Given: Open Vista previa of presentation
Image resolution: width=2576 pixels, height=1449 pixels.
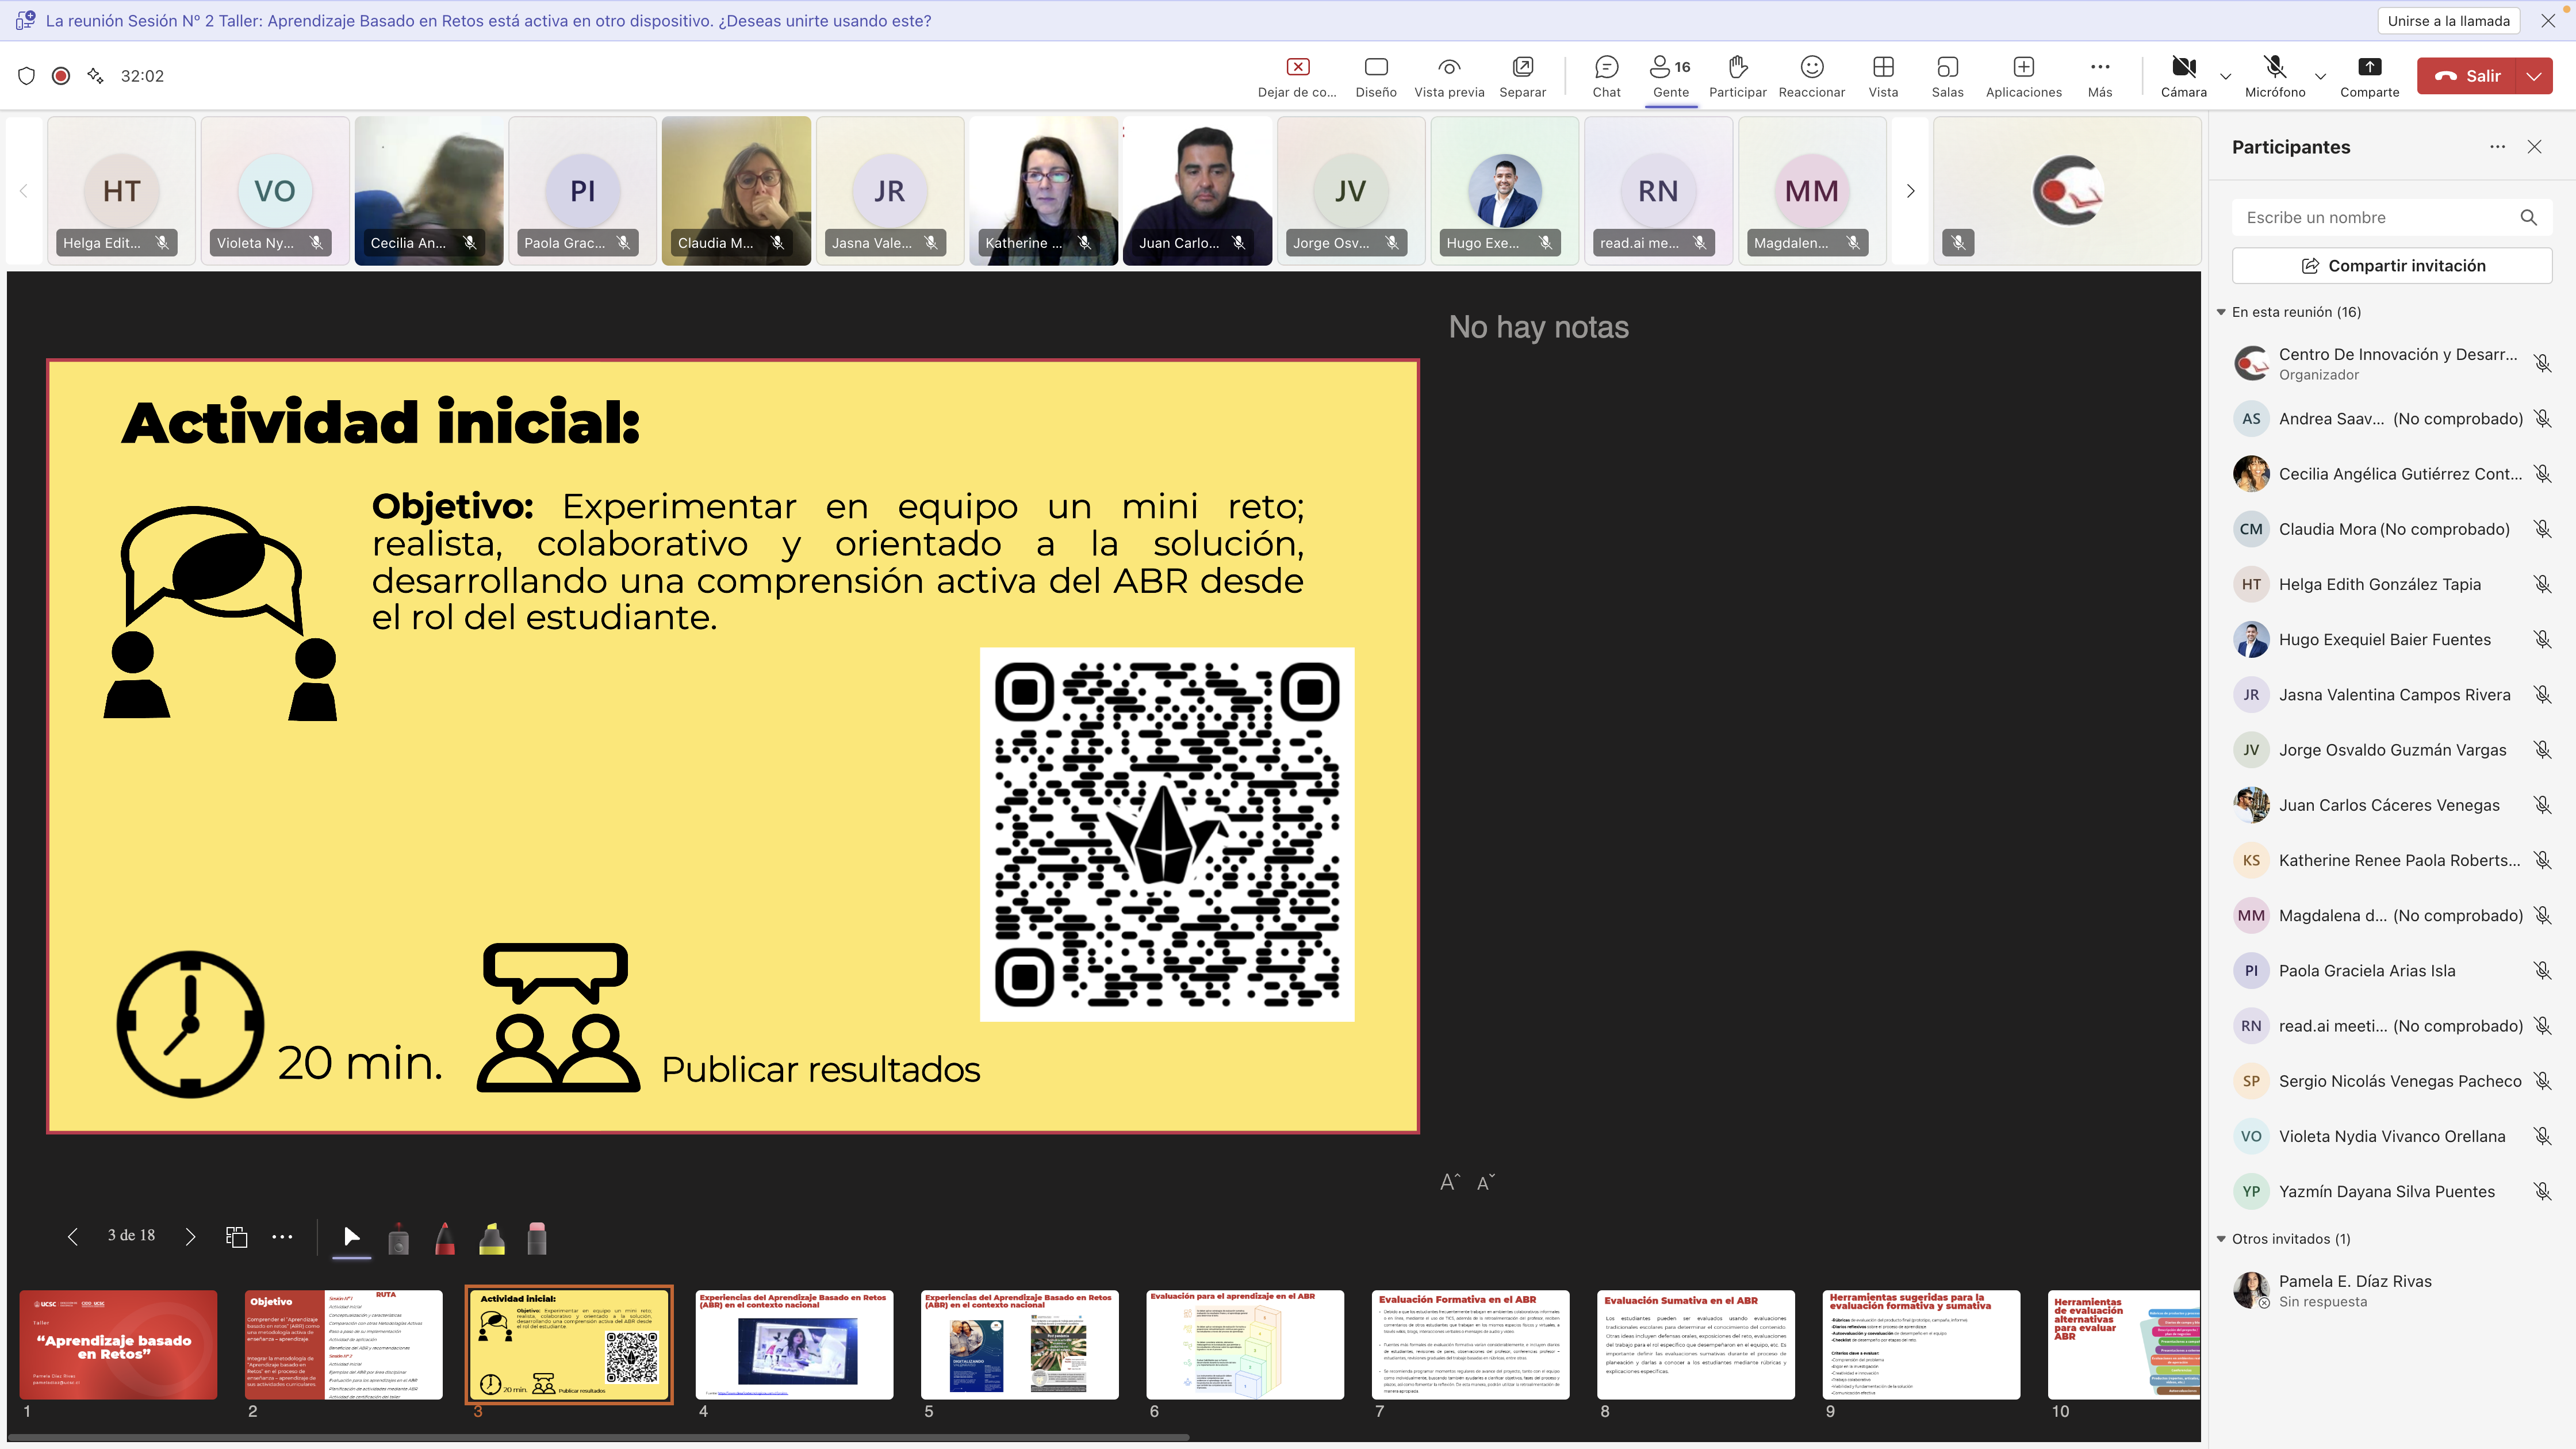Looking at the screenshot, I should [x=1449, y=76].
